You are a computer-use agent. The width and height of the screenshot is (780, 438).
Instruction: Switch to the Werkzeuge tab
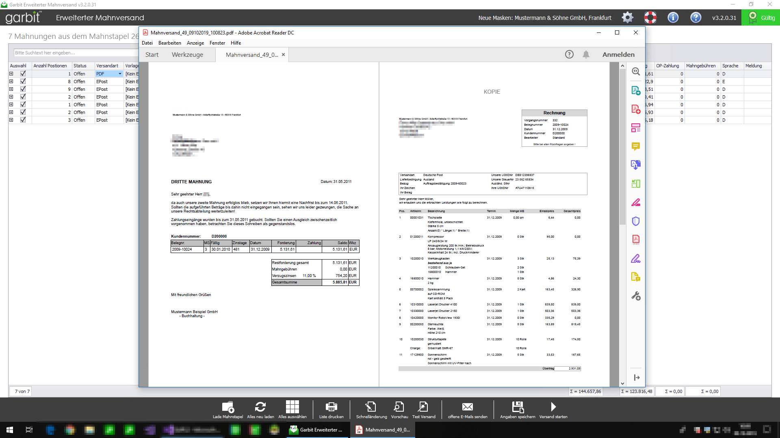[187, 55]
